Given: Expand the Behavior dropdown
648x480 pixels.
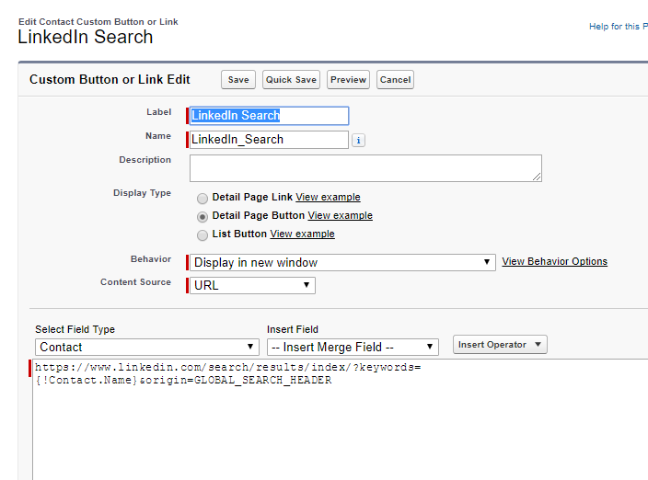Looking at the screenshot, I should (x=342, y=262).
